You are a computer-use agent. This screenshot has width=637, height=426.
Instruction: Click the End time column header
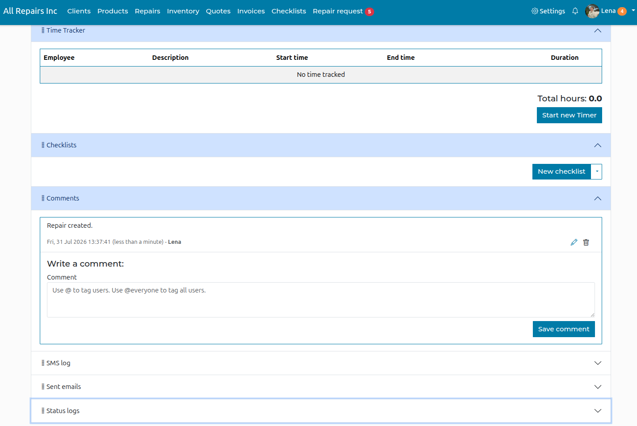tap(401, 58)
